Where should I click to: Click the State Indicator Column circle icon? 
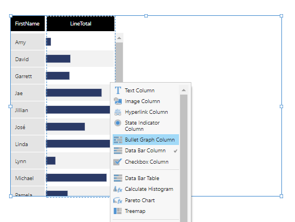click(x=118, y=123)
